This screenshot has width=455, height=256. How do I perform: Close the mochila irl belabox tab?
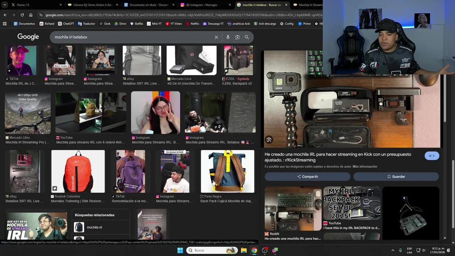pos(286,5)
